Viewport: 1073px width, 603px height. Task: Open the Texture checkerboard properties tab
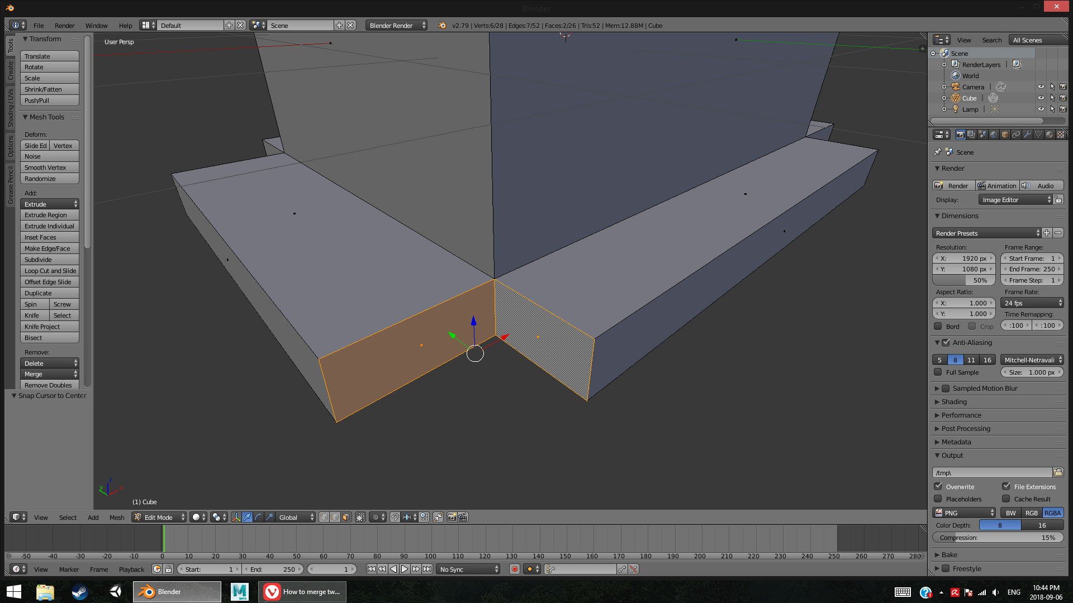coord(1061,135)
